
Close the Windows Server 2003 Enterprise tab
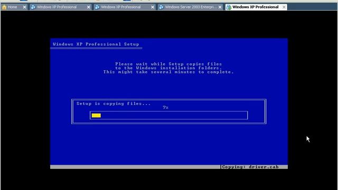tap(220, 7)
